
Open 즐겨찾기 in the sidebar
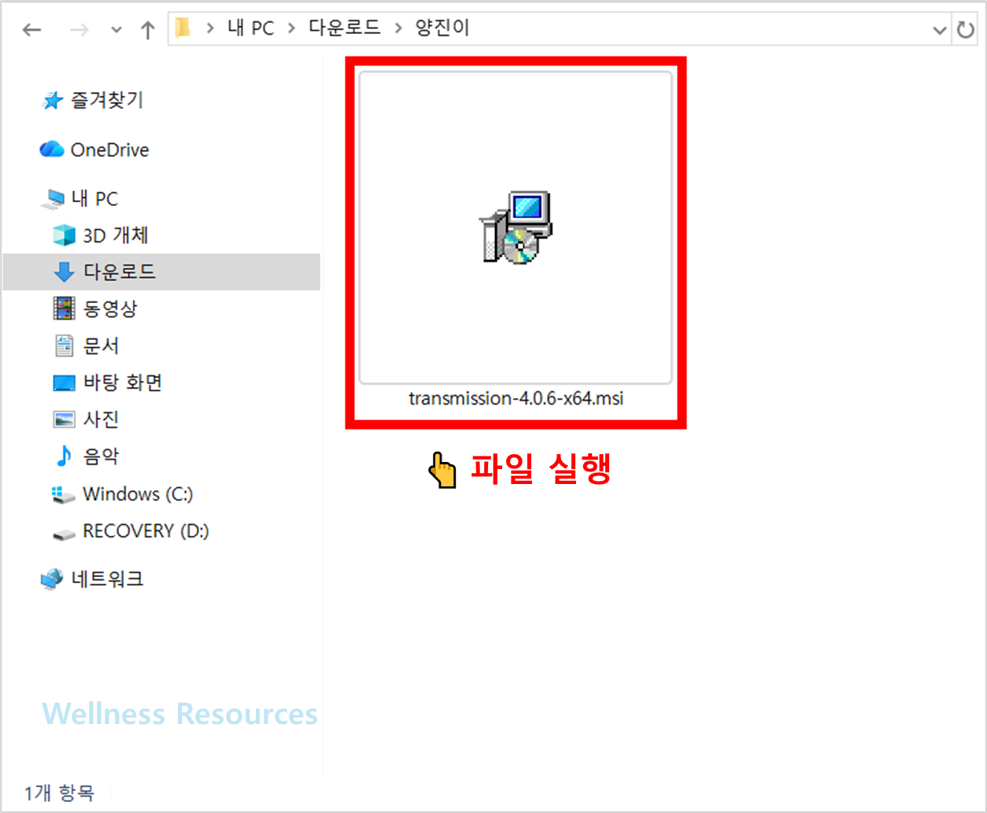(x=107, y=100)
